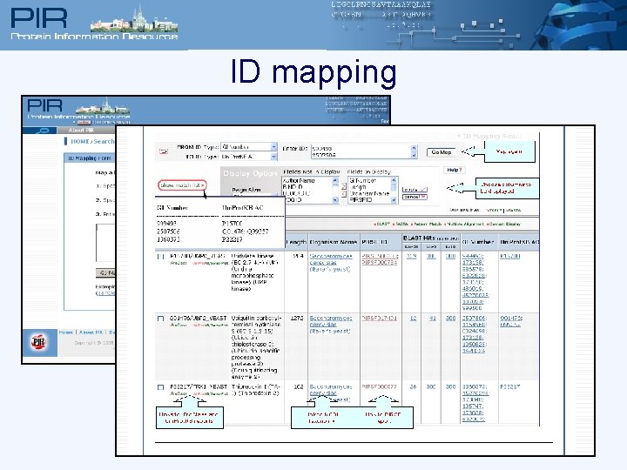Click the UniProtKB AC column header
Viewport: 627px width, 470px height.
519,242
